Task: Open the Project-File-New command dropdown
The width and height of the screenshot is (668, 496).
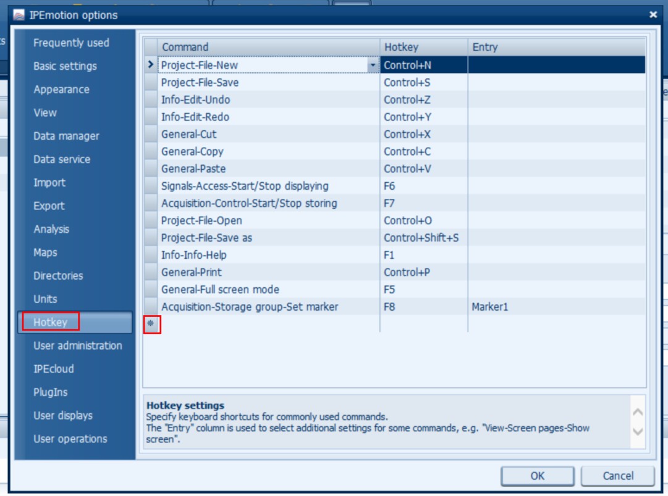Action: click(373, 65)
